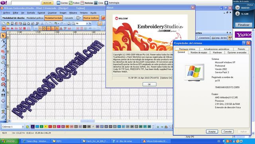Select the red circle shape tool
Screen dimensions: 255x144
coord(3,79)
